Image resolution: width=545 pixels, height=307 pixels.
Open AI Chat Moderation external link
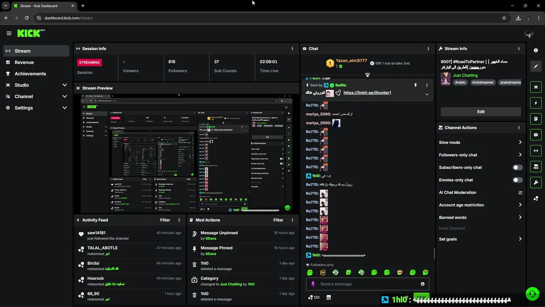pos(520,193)
